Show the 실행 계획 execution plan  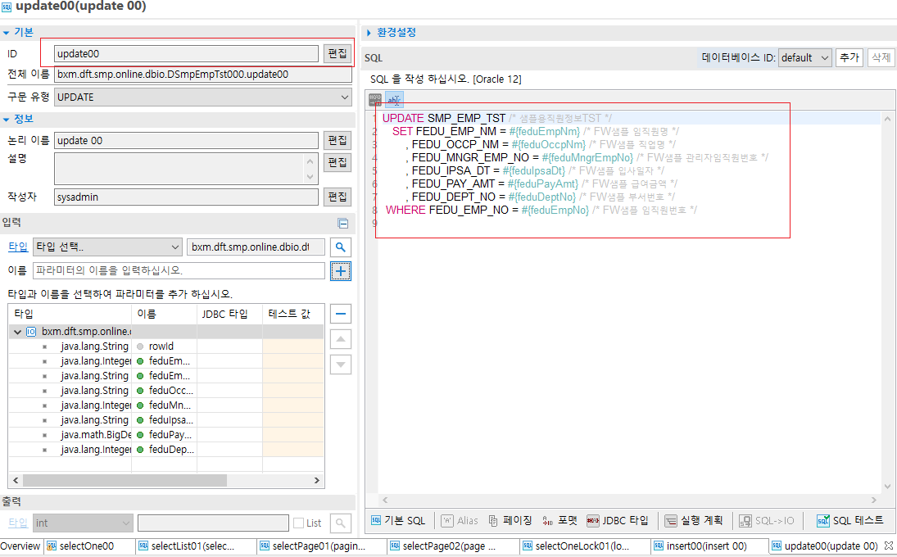coord(694,520)
